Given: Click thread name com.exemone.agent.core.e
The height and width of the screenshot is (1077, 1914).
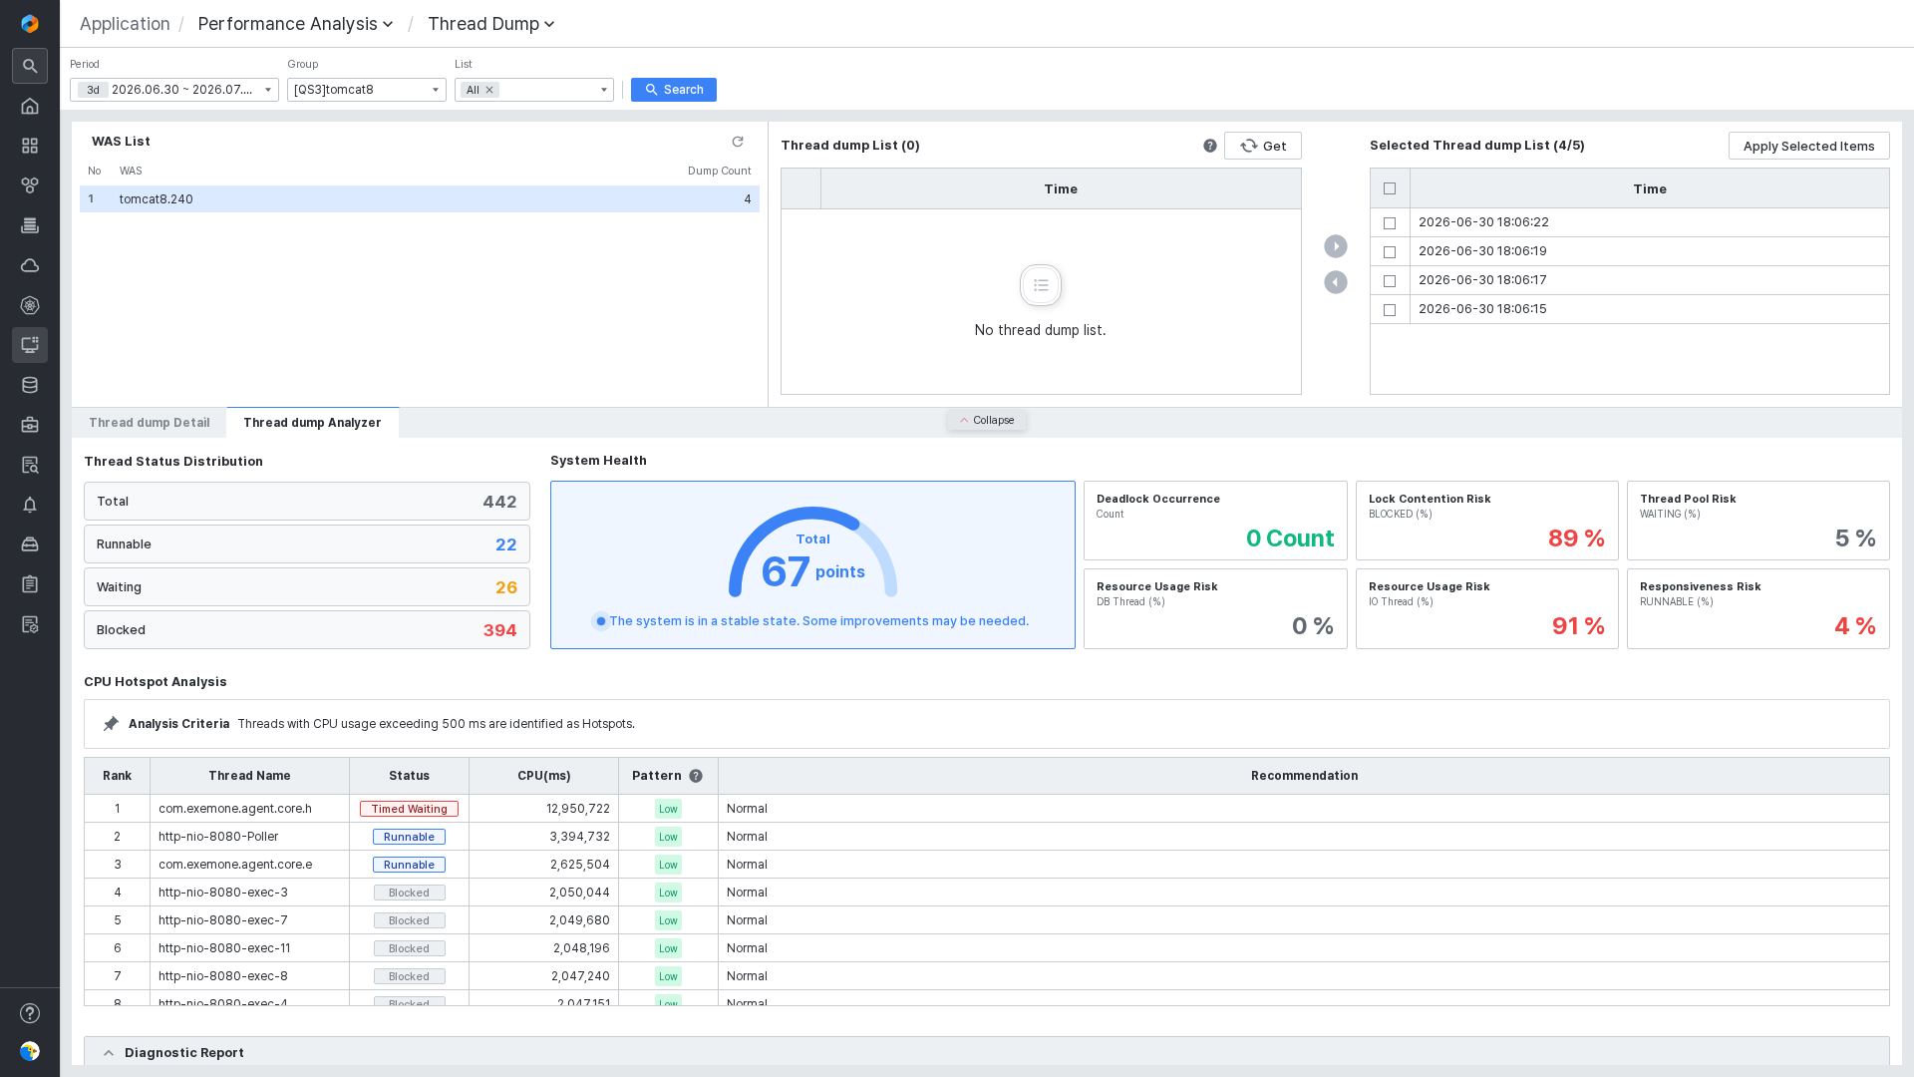Looking at the screenshot, I should click(235, 865).
